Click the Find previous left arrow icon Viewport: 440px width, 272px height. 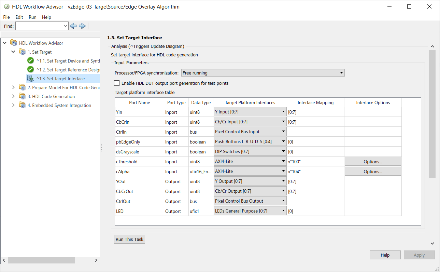pyautogui.click(x=73, y=26)
